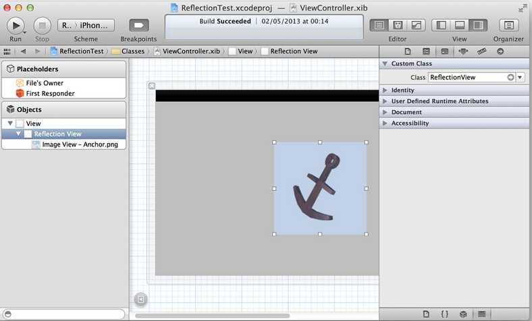This screenshot has width=532, height=321.
Task: Show the Identity inspector
Action: click(444, 51)
